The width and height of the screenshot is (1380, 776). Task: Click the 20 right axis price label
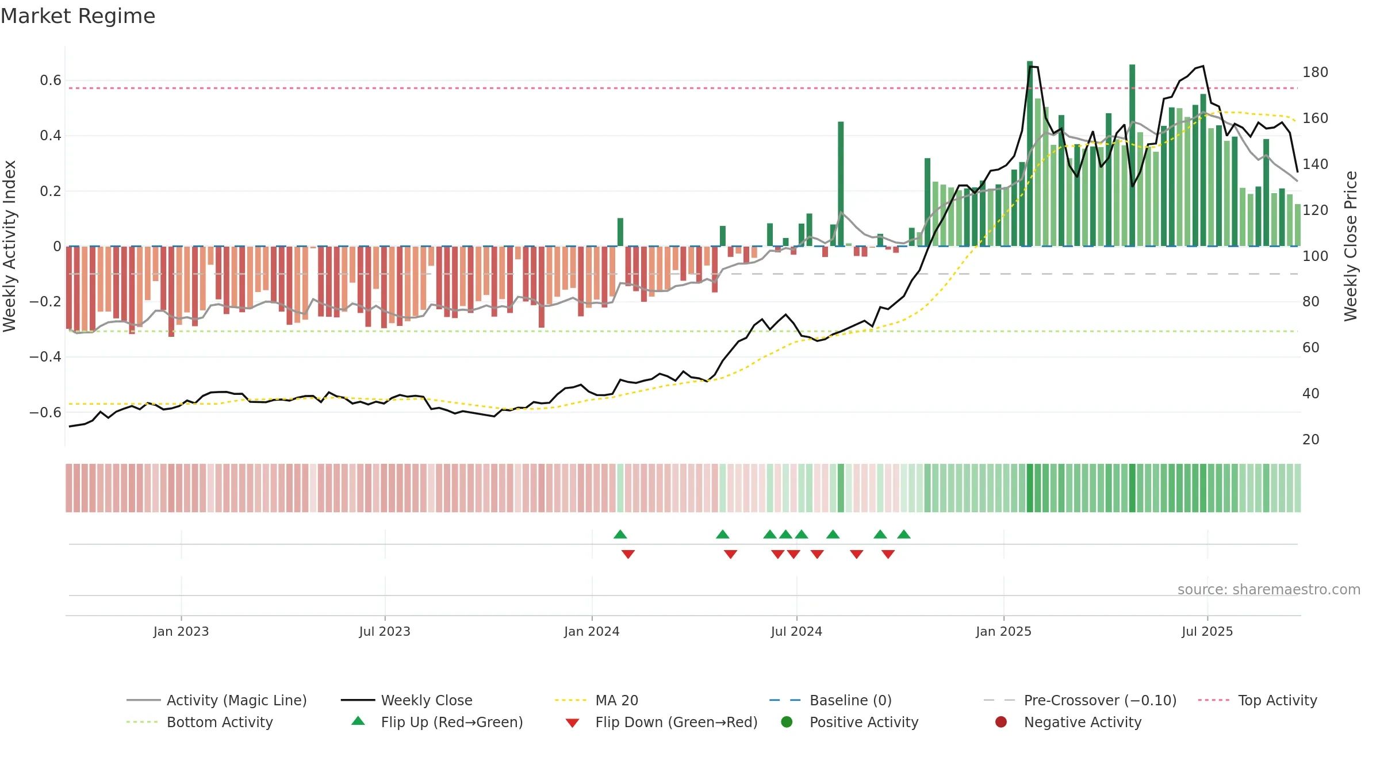1311,440
